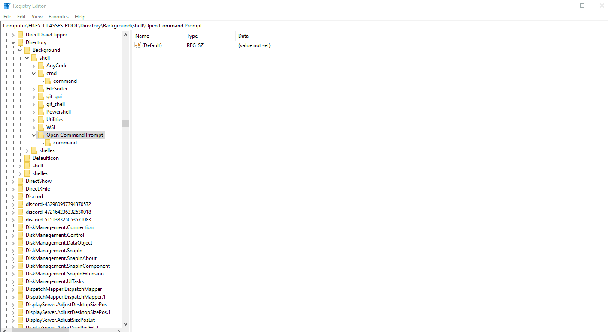This screenshot has width=608, height=332.
Task: Click the Name column header
Action: click(x=142, y=36)
